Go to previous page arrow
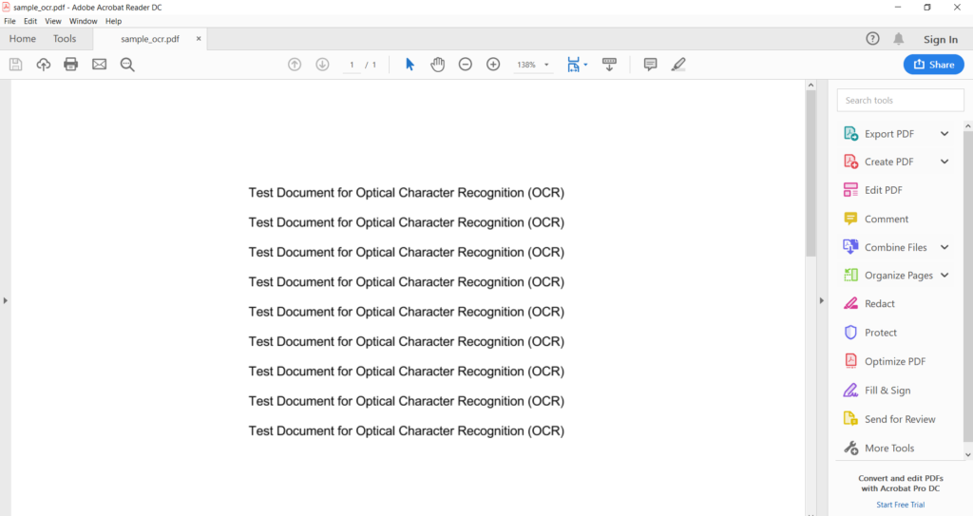 point(295,65)
